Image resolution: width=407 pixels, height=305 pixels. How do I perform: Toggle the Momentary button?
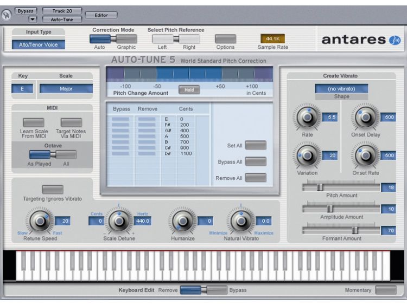[386, 290]
